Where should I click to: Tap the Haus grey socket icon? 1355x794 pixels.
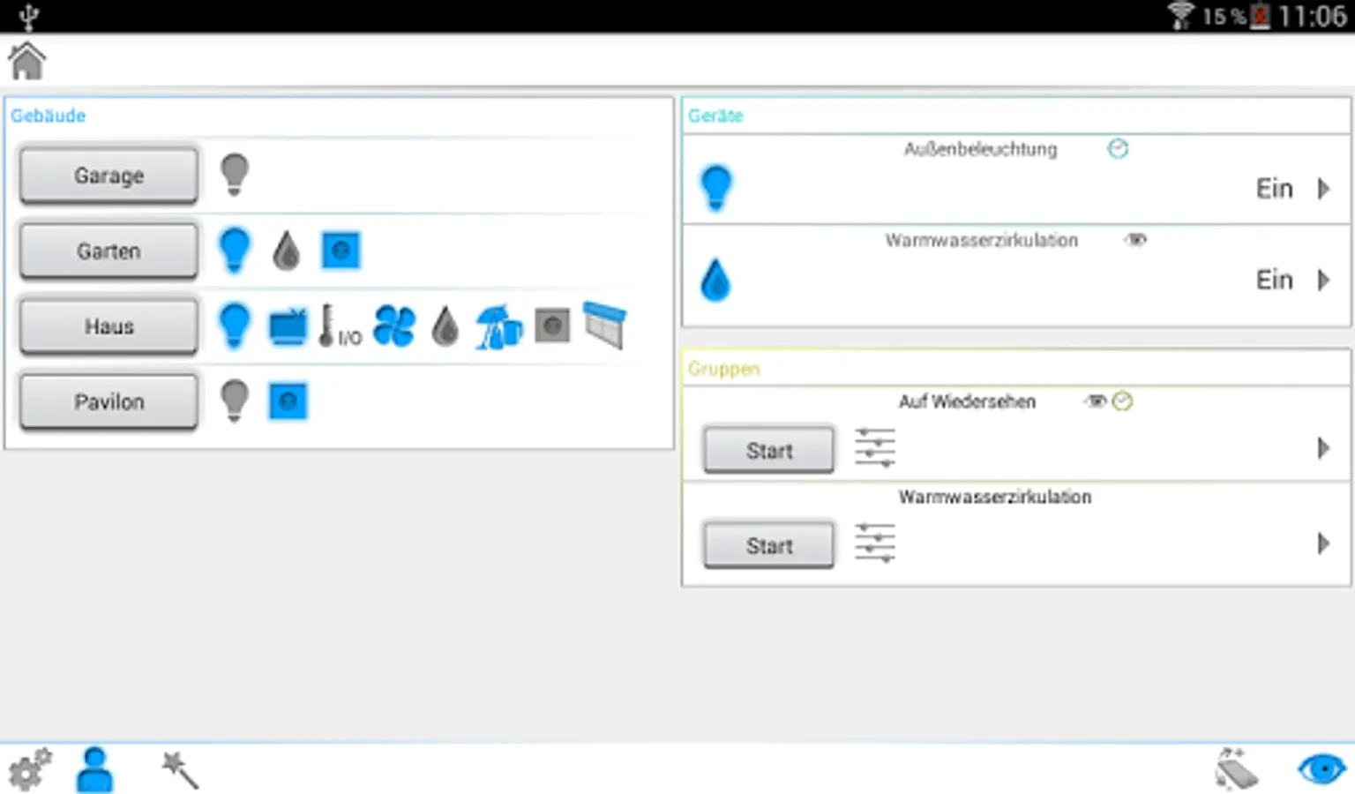(x=552, y=326)
